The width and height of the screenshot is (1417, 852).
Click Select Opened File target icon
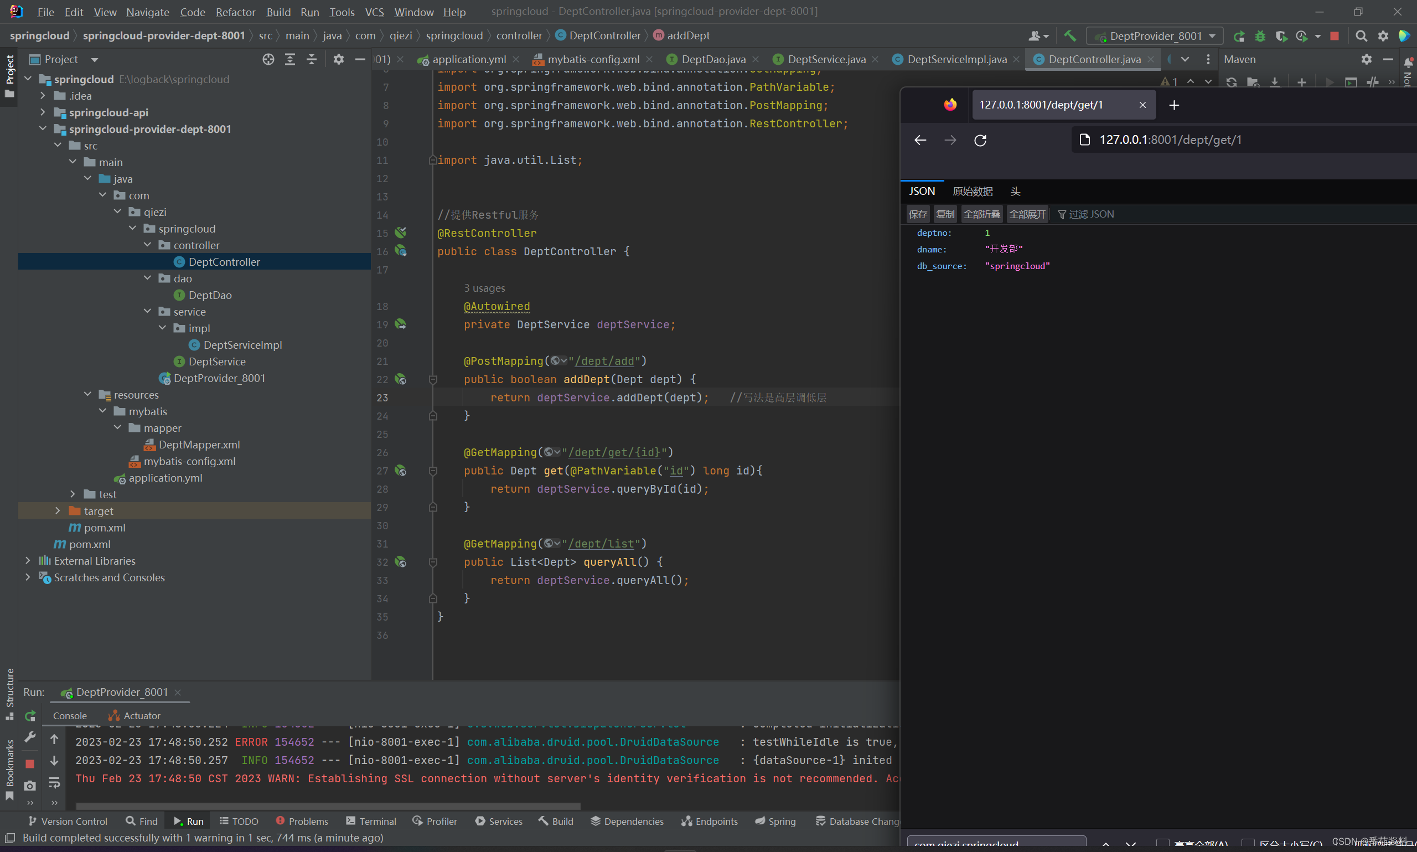coord(268,59)
